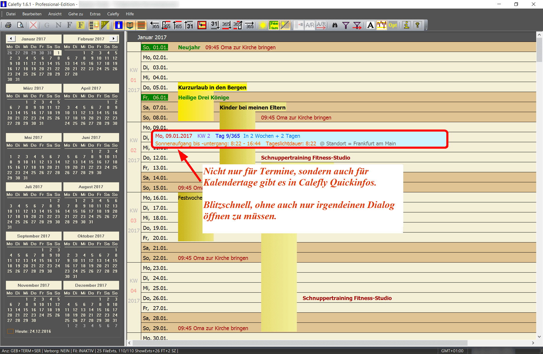Screen dimensions: 543x354
Task: Click the 365 up-arrow into bracket icon
Action: [238, 25]
